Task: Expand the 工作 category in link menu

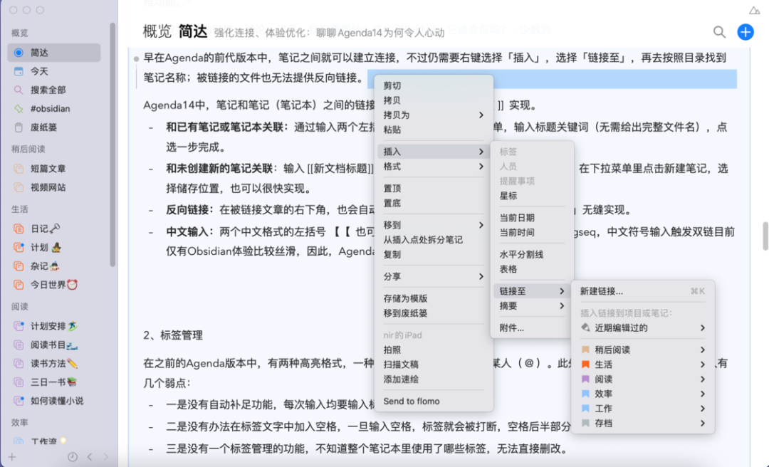Action: tap(642, 409)
